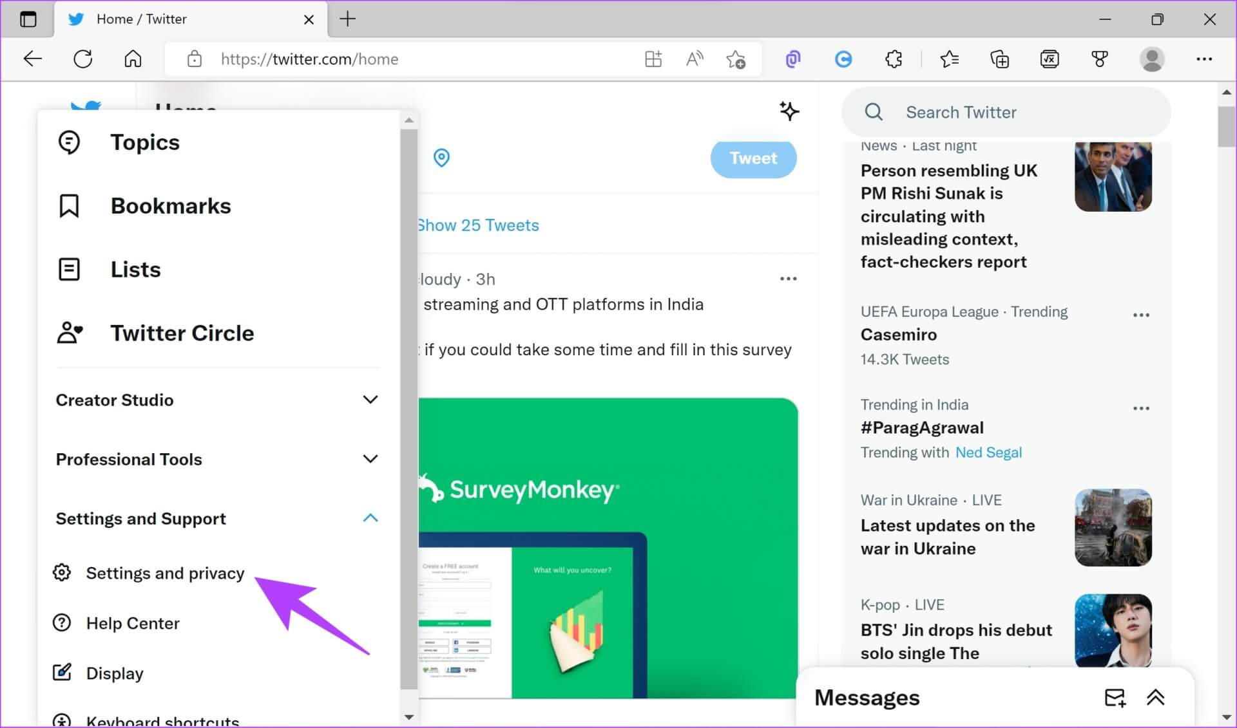This screenshot has height=728, width=1237.
Task: Click the Twitter Circle icon
Action: pos(70,332)
